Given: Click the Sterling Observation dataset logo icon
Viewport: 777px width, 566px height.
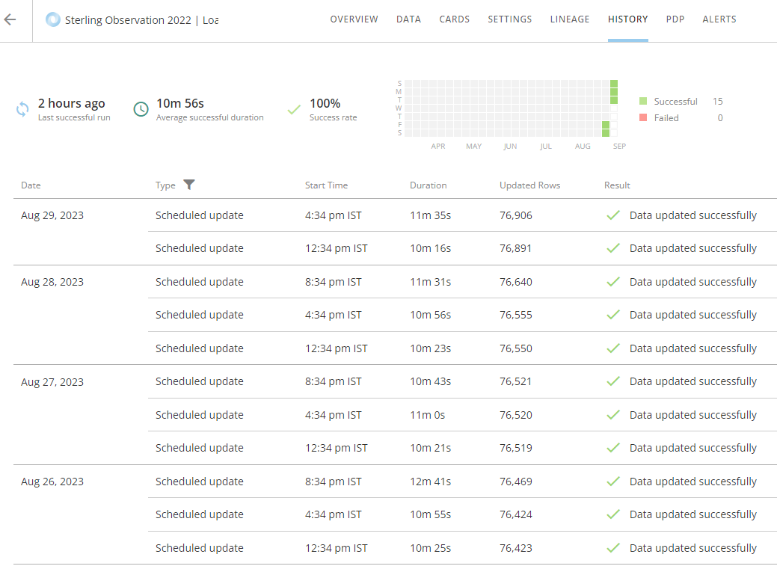Looking at the screenshot, I should [x=52, y=20].
